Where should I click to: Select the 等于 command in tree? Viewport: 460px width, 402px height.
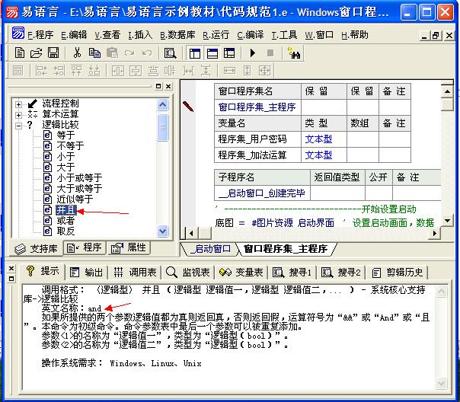pyautogui.click(x=65, y=136)
